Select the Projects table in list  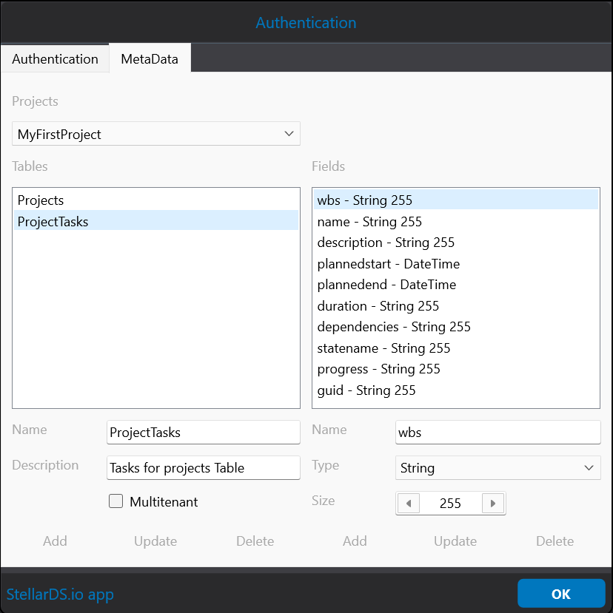[41, 200]
